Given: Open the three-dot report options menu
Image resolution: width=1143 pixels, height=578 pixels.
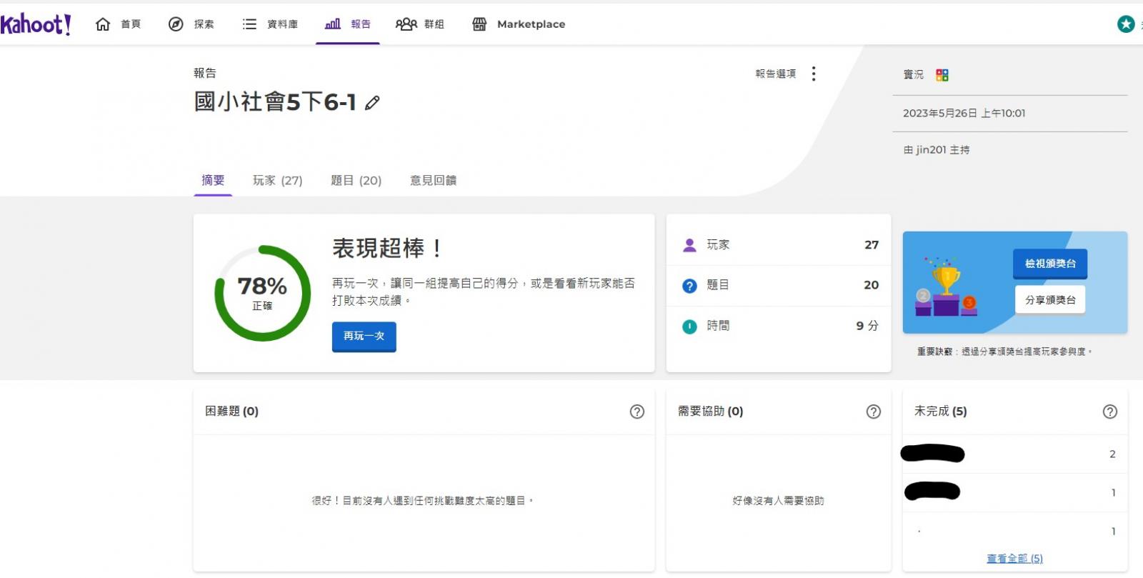Looking at the screenshot, I should click(x=813, y=74).
